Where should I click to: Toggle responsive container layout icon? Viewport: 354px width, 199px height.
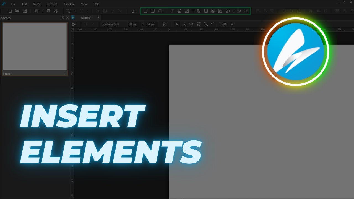74,24
